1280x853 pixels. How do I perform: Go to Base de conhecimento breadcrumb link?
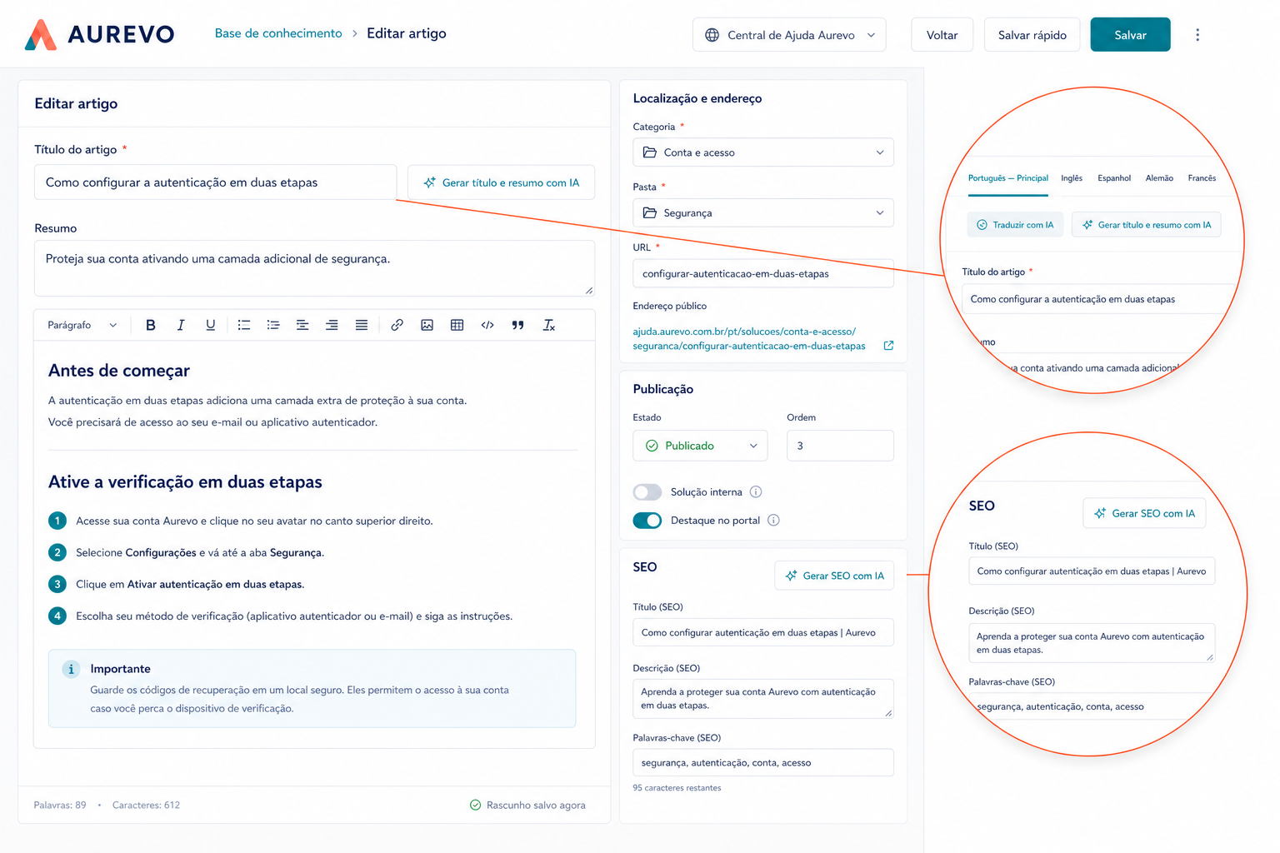pyautogui.click(x=278, y=33)
